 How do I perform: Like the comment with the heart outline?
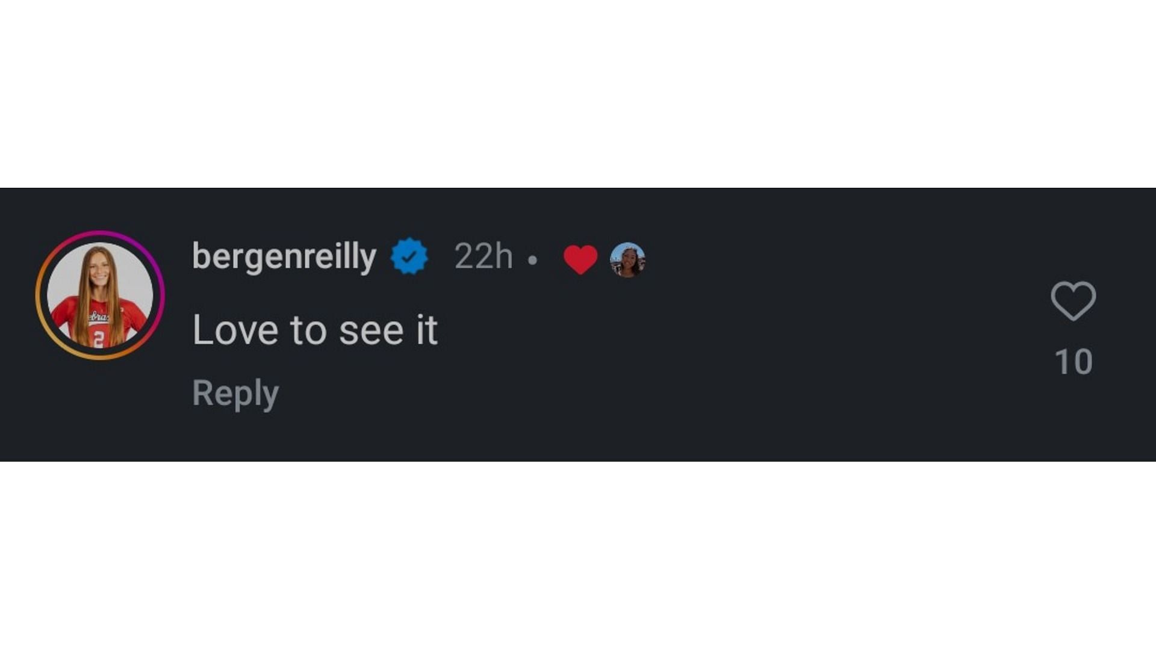[1073, 301]
